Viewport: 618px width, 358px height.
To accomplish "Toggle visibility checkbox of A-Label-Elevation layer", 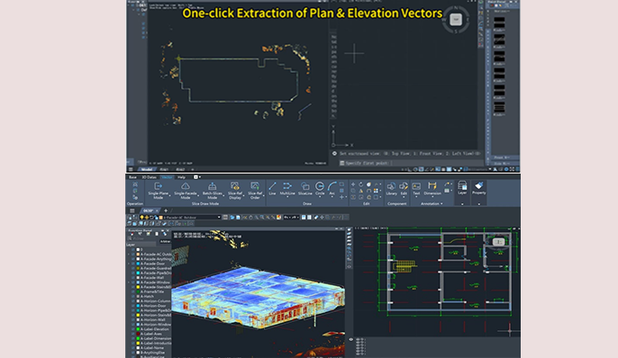I will pyautogui.click(x=133, y=329).
